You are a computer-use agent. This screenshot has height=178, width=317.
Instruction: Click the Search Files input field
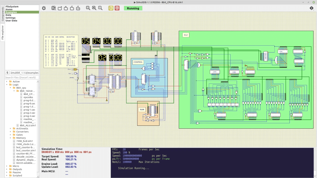pos(22,78)
